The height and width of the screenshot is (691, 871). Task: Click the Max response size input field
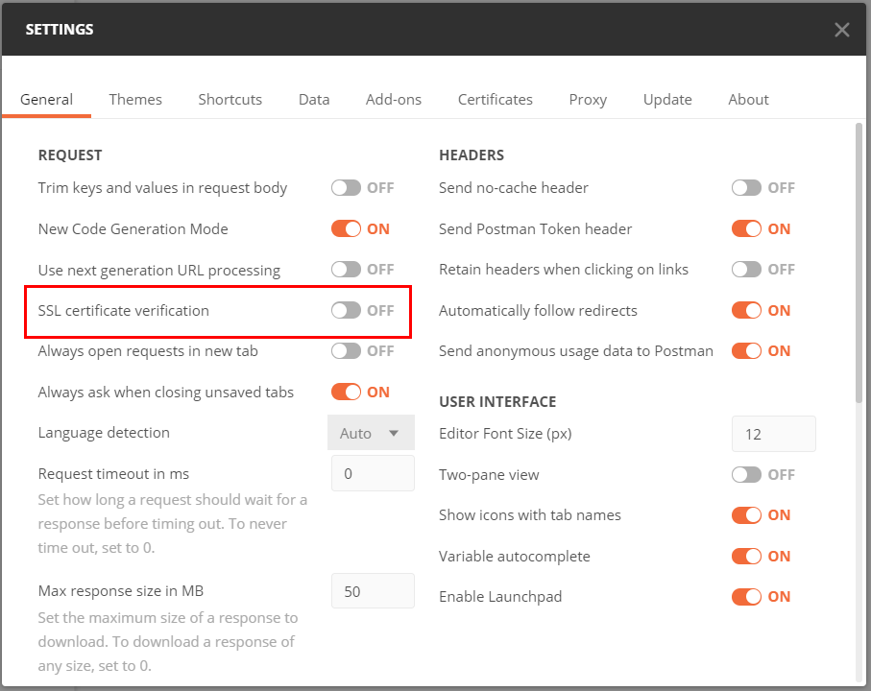click(x=373, y=591)
